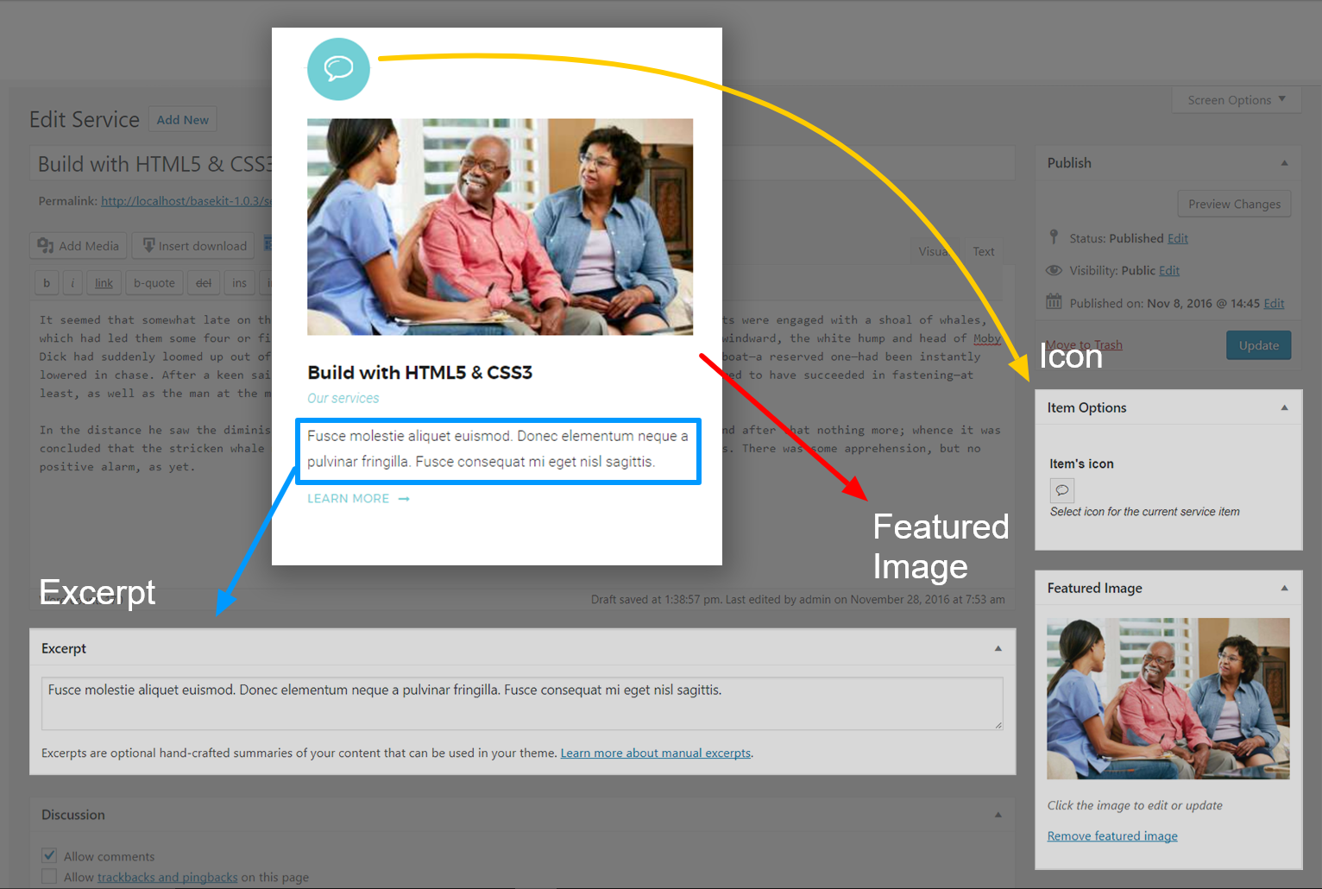Click the Insert download button
This screenshot has height=889, width=1322.
(195, 246)
